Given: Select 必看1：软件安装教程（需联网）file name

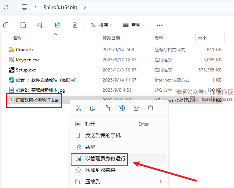Looking at the screenshot, I should [46, 80].
